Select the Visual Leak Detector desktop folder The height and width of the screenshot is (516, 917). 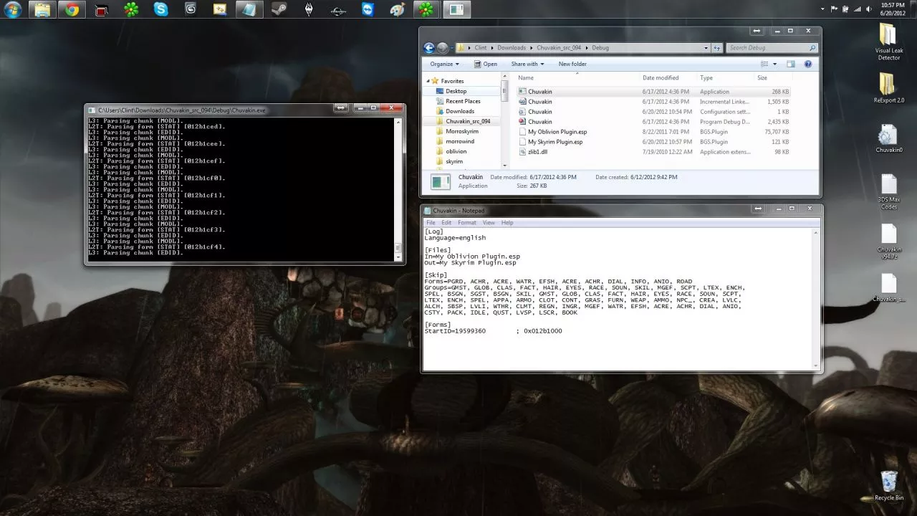[888, 42]
